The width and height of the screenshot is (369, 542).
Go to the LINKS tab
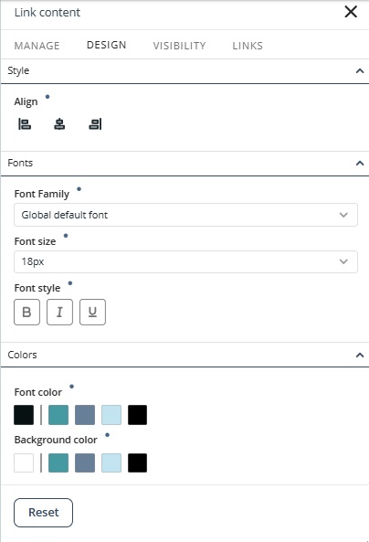point(248,46)
